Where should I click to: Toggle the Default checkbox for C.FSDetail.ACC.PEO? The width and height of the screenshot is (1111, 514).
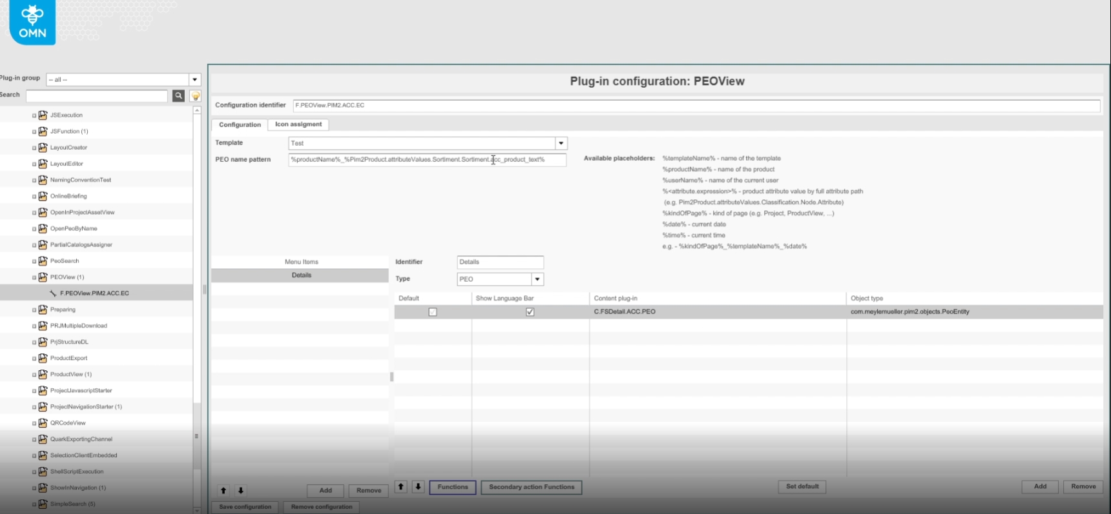click(433, 312)
